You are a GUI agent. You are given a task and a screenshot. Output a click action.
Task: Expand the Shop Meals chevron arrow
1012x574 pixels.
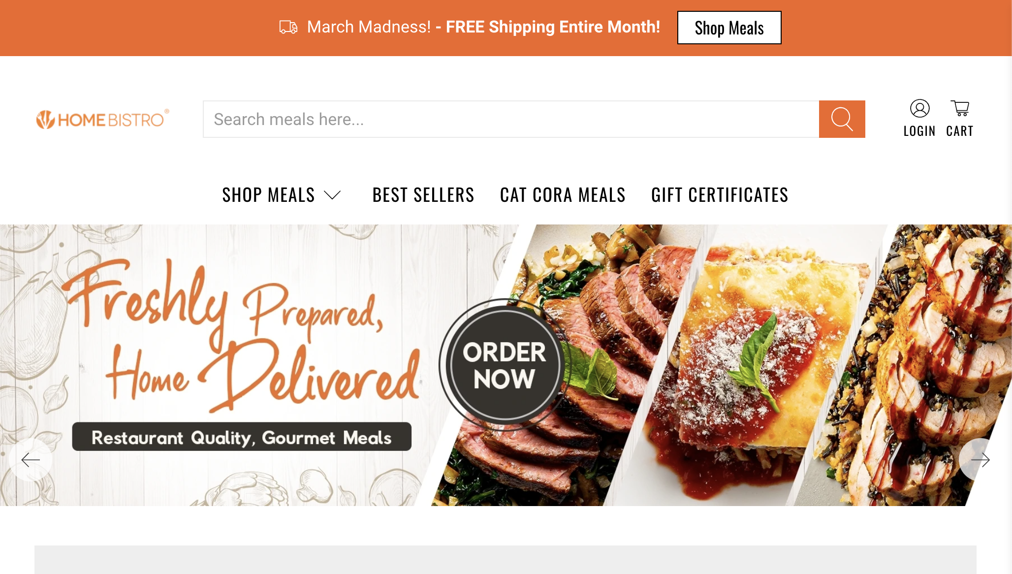click(332, 195)
